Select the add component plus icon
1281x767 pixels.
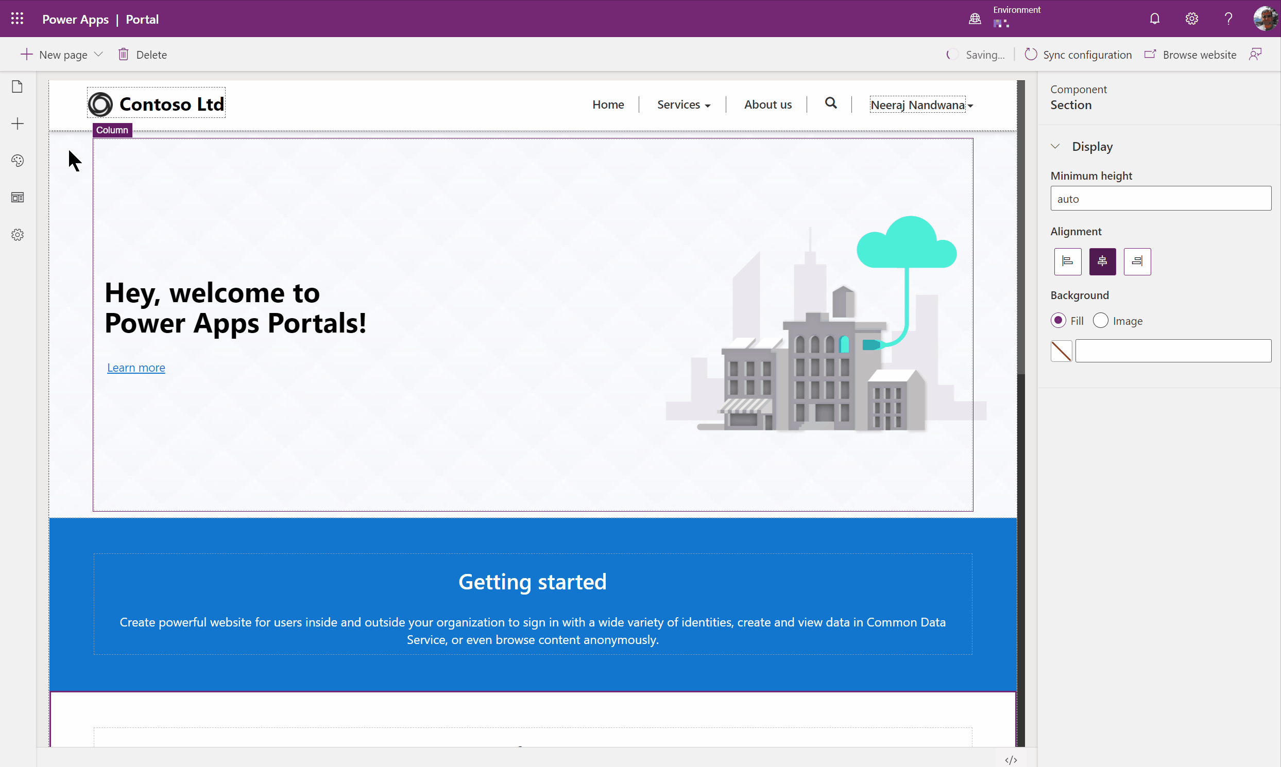click(17, 123)
